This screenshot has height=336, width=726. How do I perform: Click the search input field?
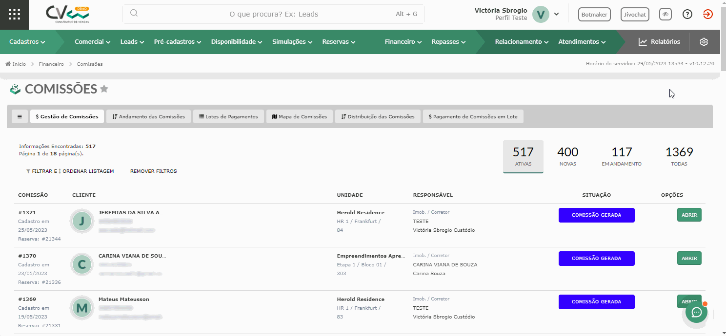[x=274, y=14]
